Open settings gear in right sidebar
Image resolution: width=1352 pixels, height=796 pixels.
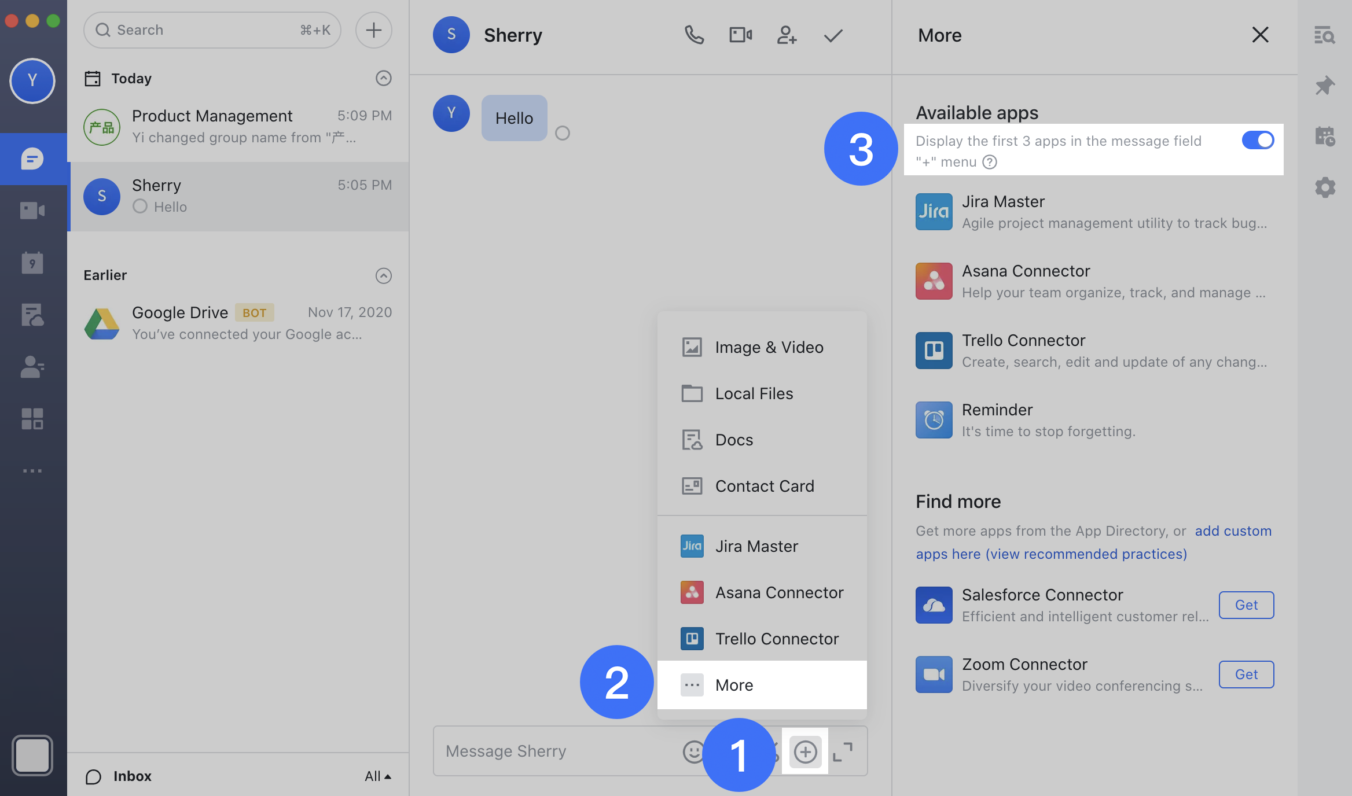[1325, 187]
